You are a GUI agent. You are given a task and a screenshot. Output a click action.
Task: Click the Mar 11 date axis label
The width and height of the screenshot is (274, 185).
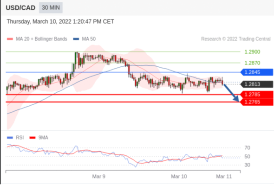pyautogui.click(x=224, y=177)
